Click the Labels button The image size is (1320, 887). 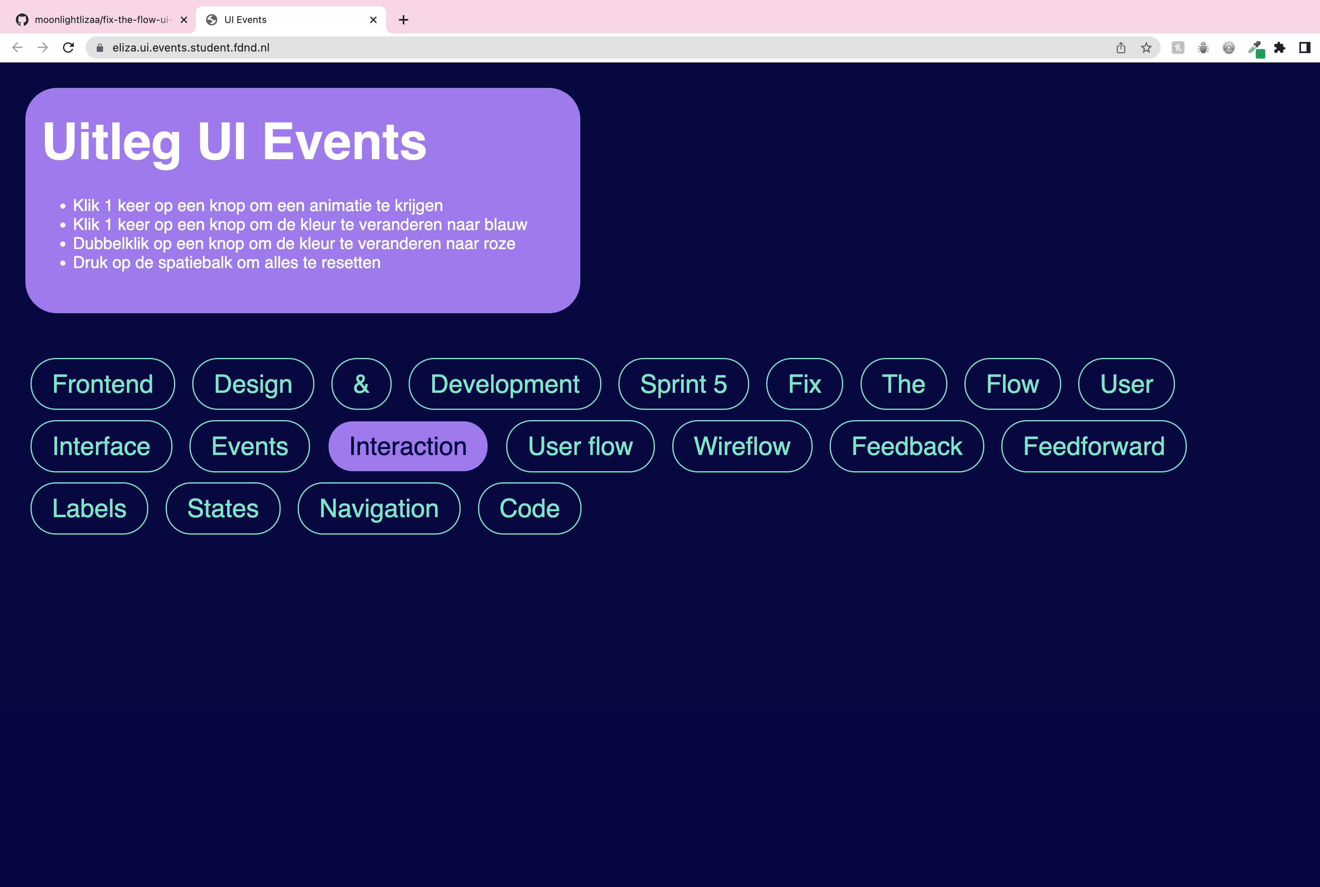pyautogui.click(x=90, y=508)
